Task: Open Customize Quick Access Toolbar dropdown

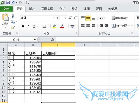Action: point(28,3)
